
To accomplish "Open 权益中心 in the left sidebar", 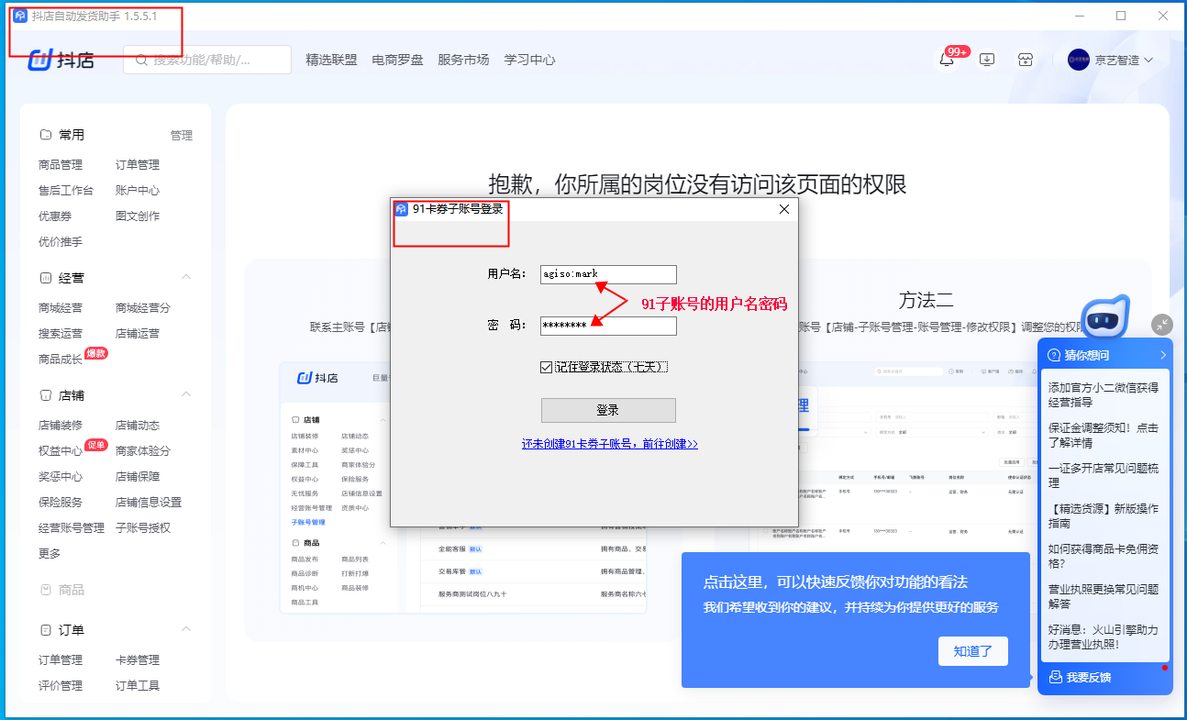I will pos(61,451).
